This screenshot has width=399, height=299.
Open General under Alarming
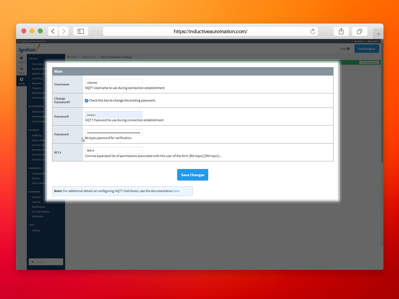(36, 197)
